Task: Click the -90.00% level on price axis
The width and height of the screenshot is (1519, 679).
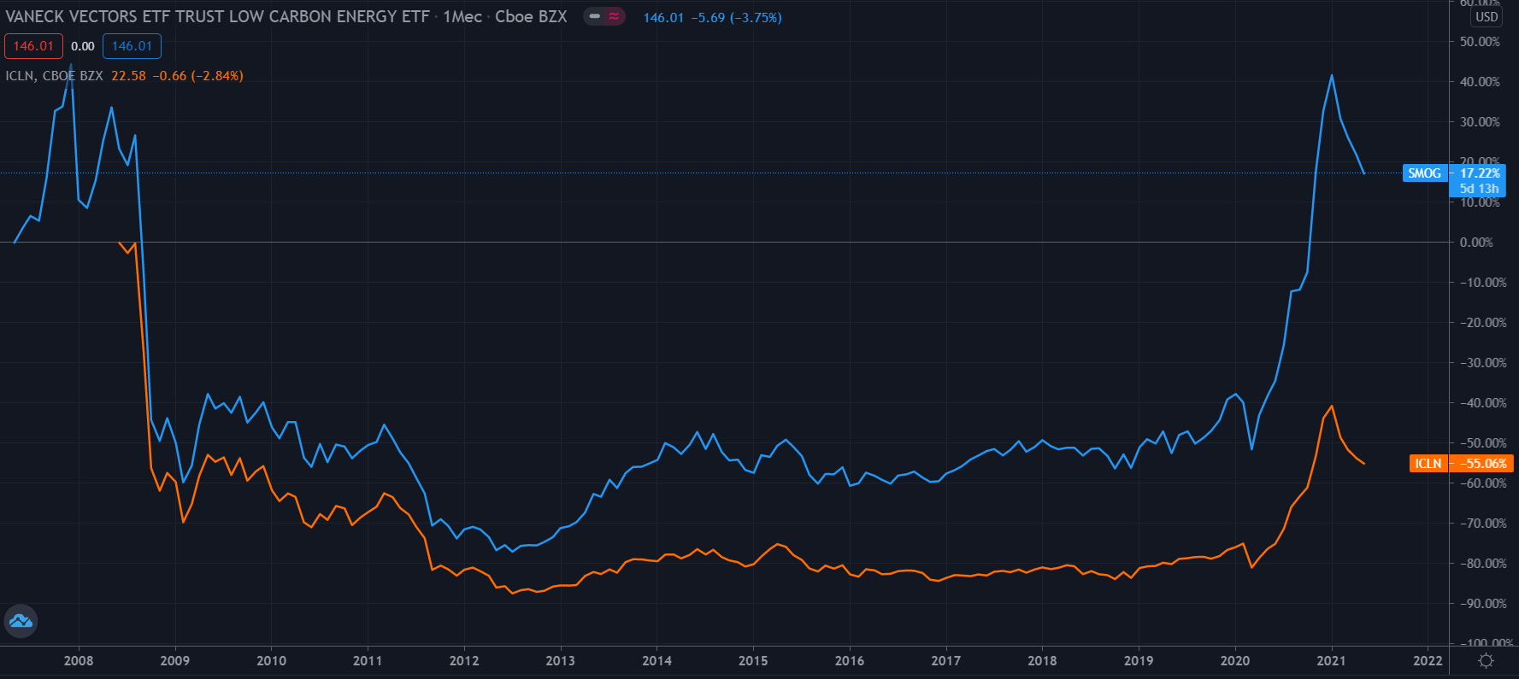Action: 1482,604
